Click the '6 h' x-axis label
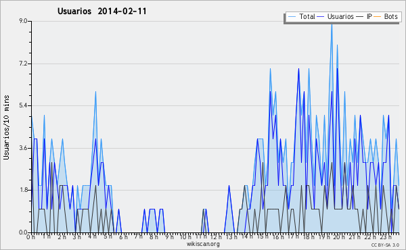Image resolution: width=406 pixels, height=250 pixels. pyautogui.click(x=123, y=237)
